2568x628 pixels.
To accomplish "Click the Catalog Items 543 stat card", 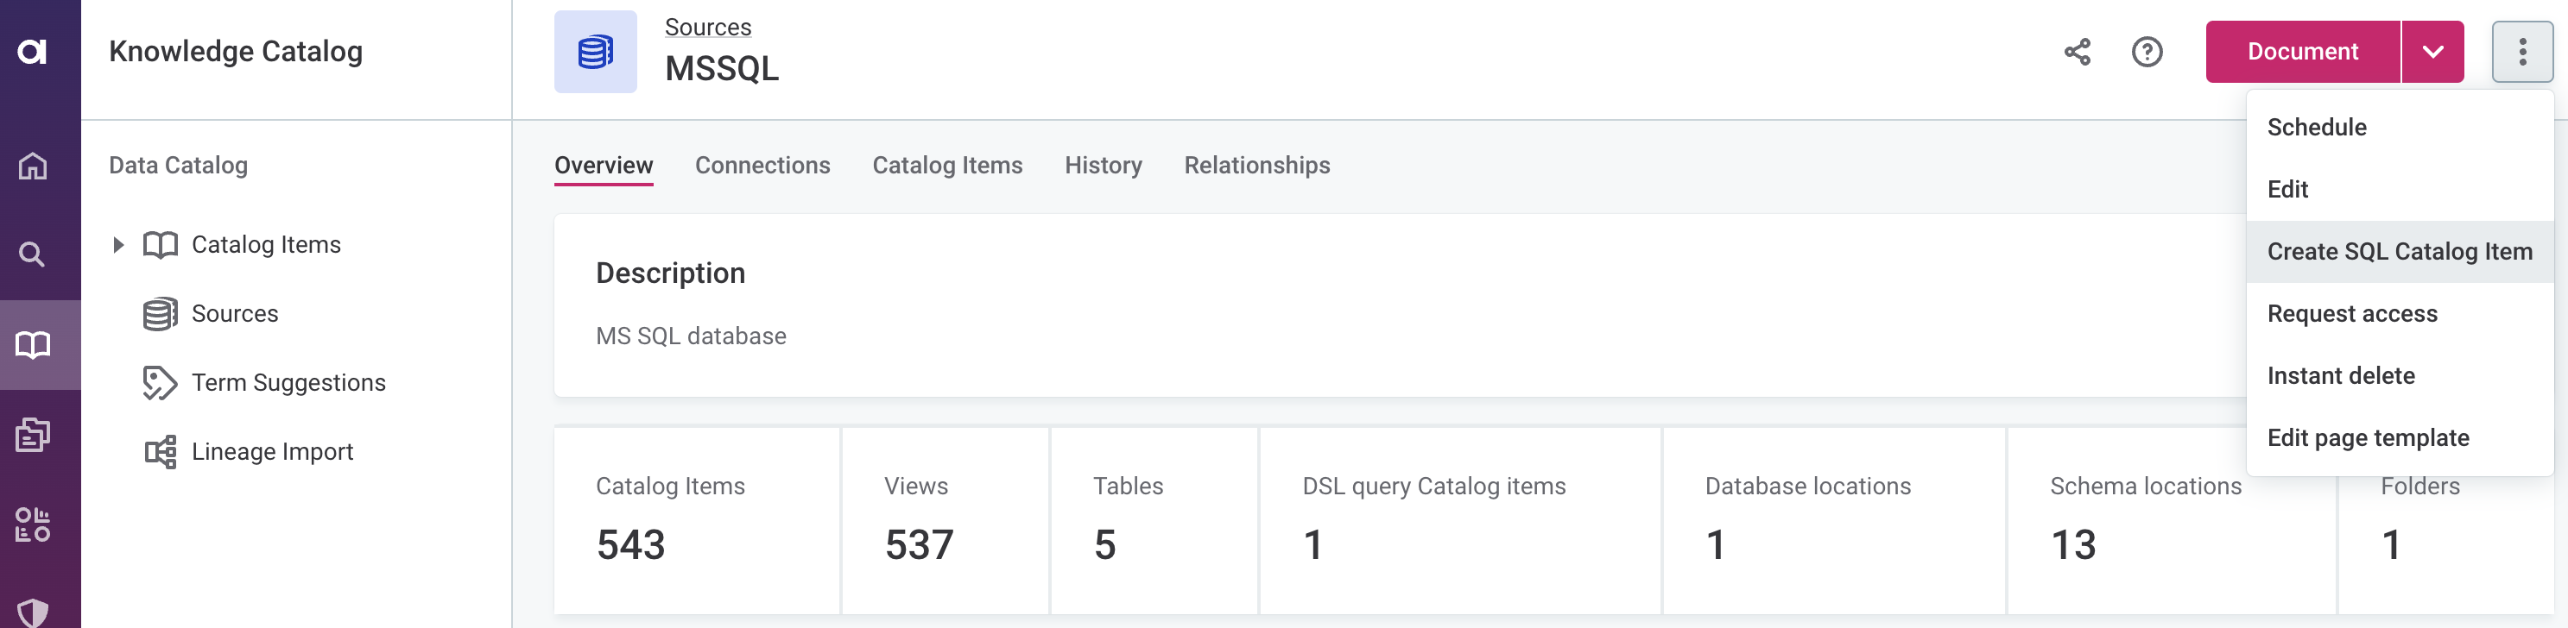I will pyautogui.click(x=697, y=519).
